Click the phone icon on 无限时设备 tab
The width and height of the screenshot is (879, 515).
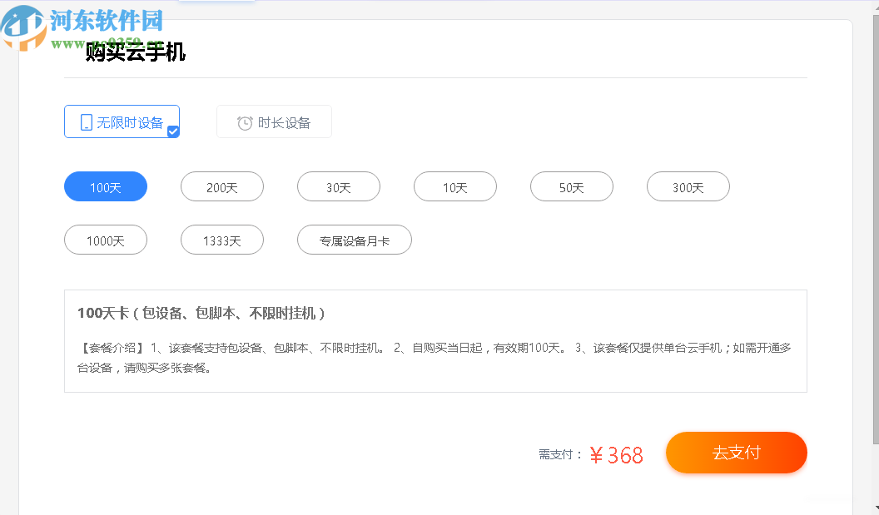coord(86,121)
